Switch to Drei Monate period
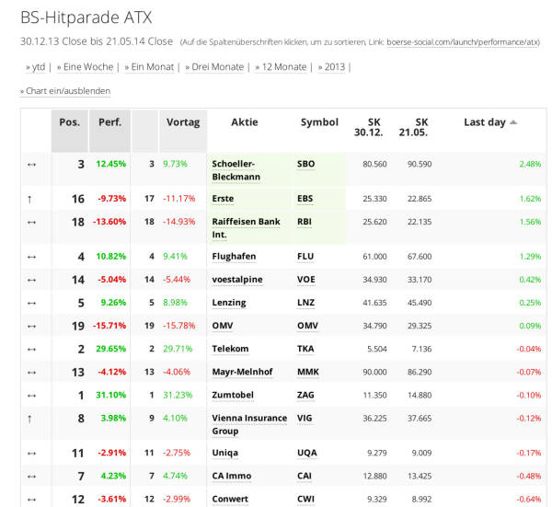The height and width of the screenshot is (507, 552). coord(214,67)
